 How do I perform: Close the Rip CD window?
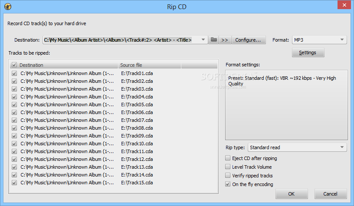(x=344, y=5)
